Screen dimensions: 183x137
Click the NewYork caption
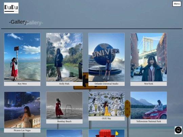click(148, 84)
